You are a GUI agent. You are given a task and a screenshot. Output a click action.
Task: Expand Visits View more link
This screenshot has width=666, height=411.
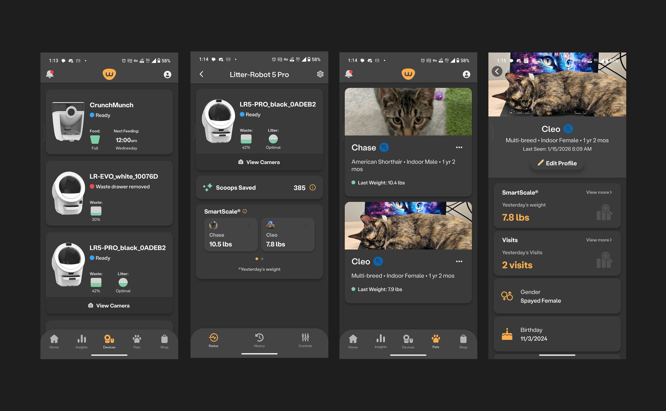click(599, 240)
